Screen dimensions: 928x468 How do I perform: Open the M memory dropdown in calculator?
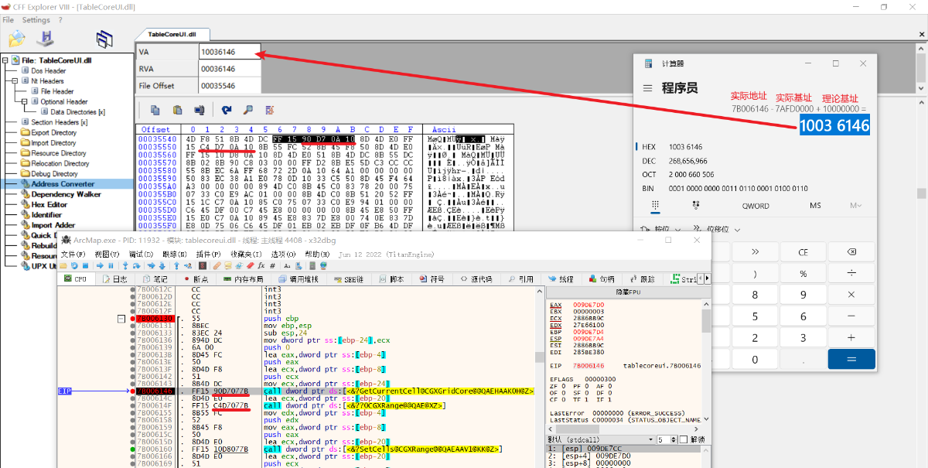pos(855,206)
